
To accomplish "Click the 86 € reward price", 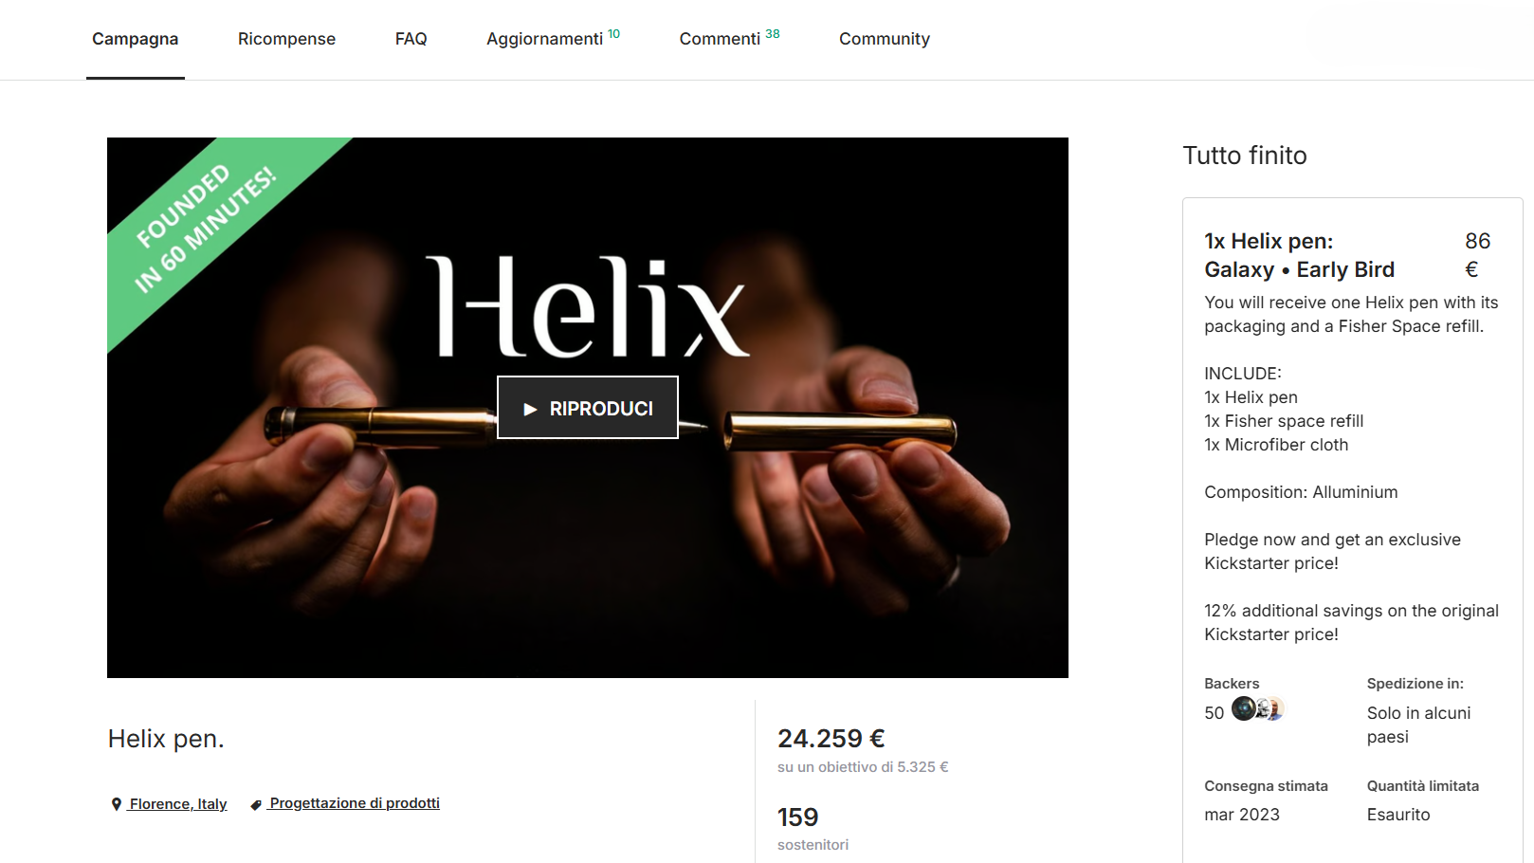I will point(1477,255).
